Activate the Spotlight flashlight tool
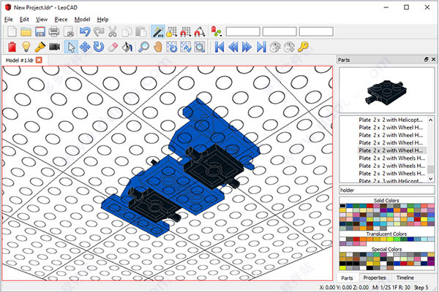The width and height of the screenshot is (439, 292). 40,47
